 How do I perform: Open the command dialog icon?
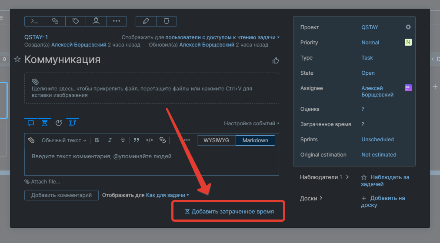pyautogui.click(x=35, y=21)
